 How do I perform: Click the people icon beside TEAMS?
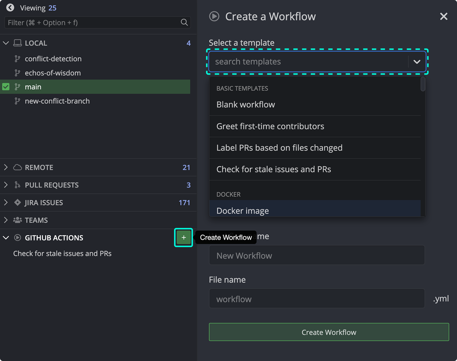(x=17, y=220)
